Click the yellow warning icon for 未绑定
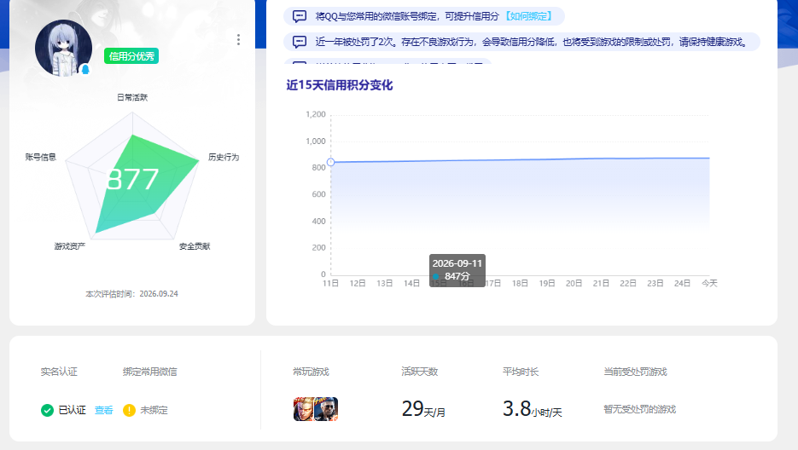798x450 pixels. tap(129, 410)
